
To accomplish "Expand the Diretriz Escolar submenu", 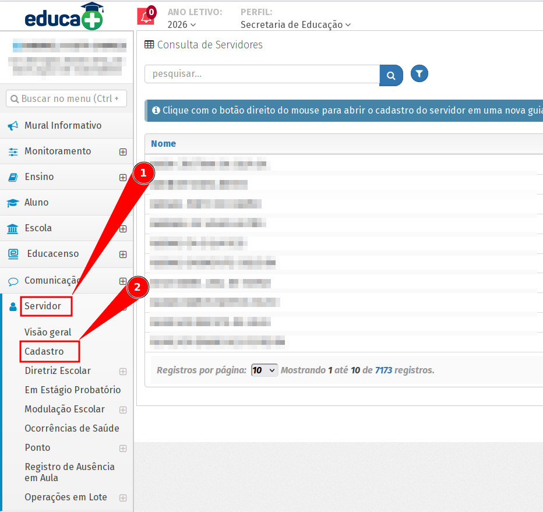I will point(123,371).
